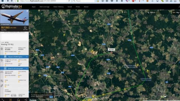Open the Add coverage menu
Screen dimensions: 180x101
coord(44,7)
